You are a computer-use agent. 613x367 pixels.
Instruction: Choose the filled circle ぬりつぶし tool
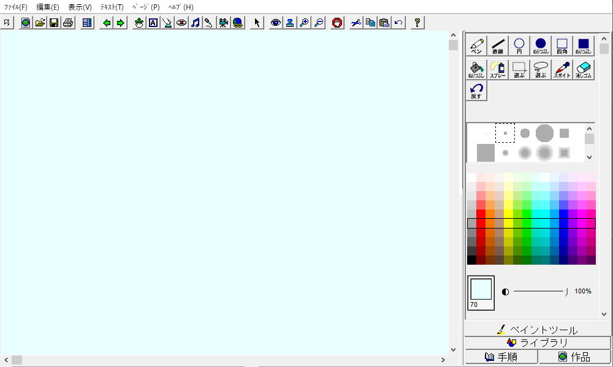click(x=541, y=46)
